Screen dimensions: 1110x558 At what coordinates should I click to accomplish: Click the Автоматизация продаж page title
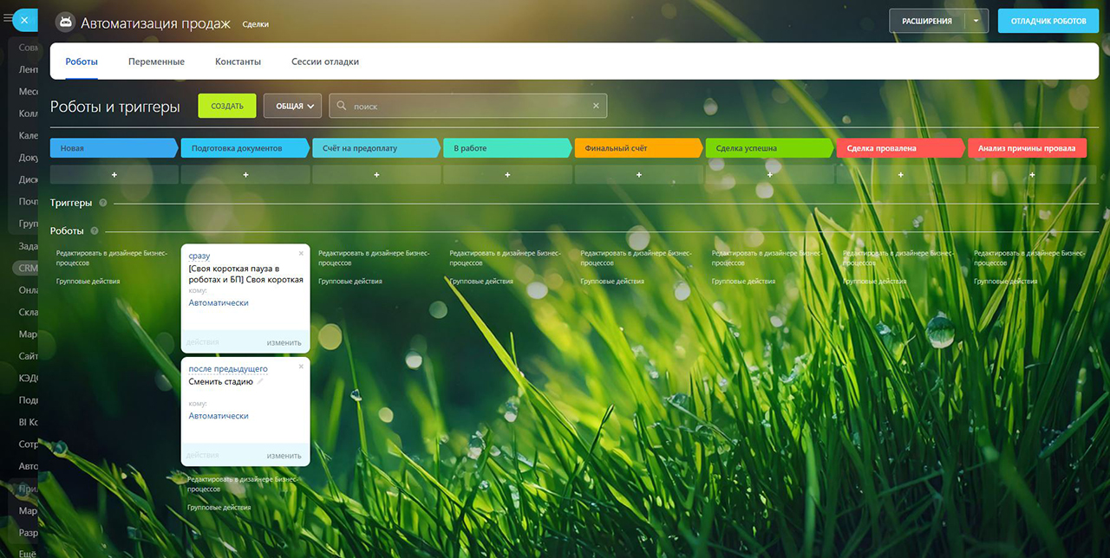click(155, 23)
